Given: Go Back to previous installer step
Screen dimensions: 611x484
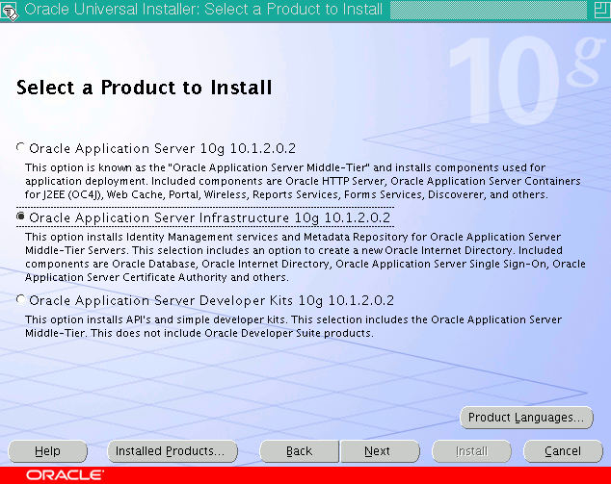Looking at the screenshot, I should [300, 451].
